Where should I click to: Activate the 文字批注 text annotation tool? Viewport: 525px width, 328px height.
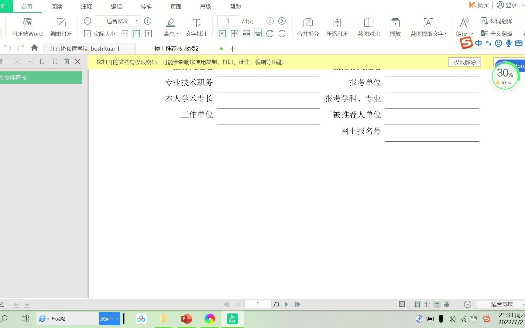tap(196, 27)
